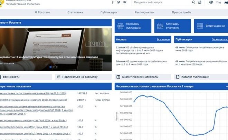Toggle the accessibility eye icon
The image size is (228, 140).
pyautogui.click(x=211, y=2)
